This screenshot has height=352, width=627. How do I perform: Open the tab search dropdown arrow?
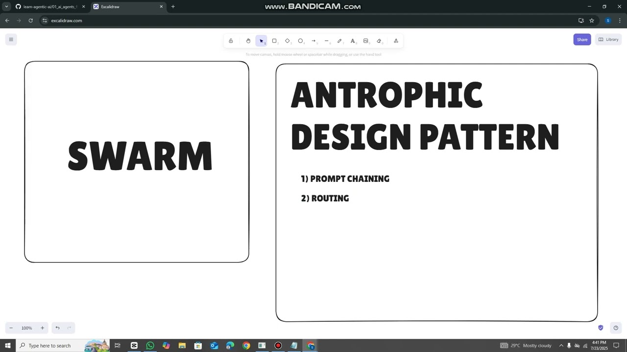(6, 7)
